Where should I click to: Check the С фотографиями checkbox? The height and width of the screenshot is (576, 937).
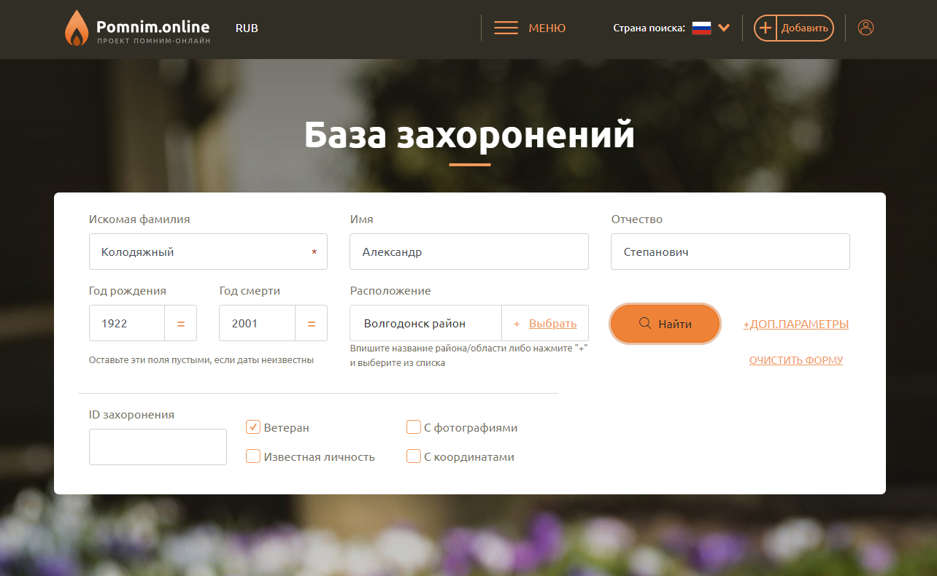coord(414,427)
